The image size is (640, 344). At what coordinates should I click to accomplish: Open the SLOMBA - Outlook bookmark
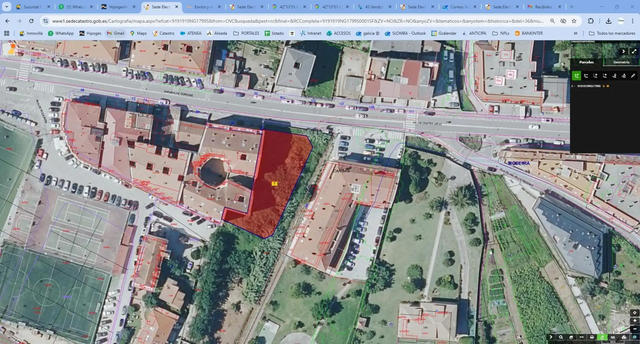pos(405,33)
